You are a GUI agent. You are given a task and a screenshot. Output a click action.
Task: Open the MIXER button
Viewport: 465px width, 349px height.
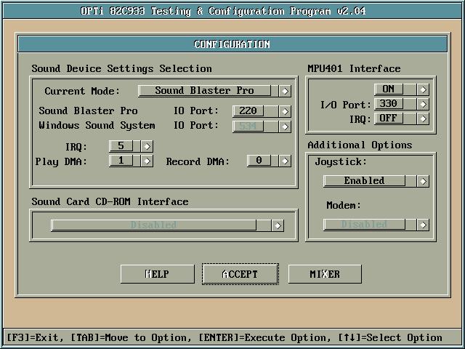point(325,274)
